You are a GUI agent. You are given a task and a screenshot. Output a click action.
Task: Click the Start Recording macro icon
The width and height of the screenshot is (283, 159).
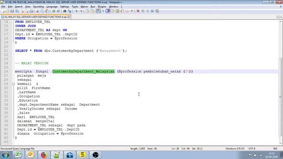[138, 11]
